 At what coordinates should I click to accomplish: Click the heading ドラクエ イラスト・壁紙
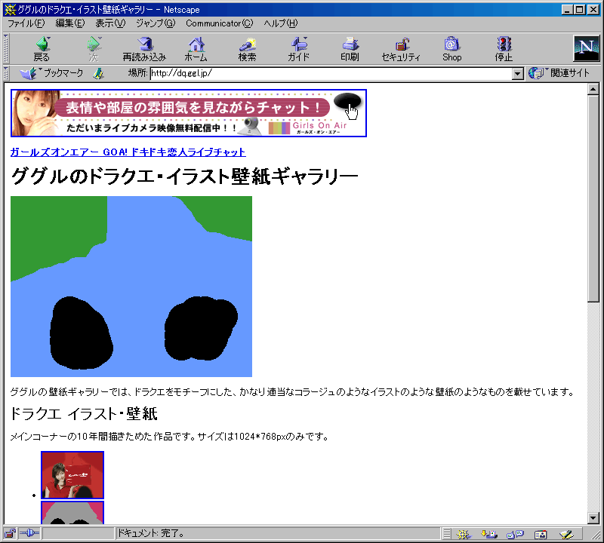click(x=84, y=414)
